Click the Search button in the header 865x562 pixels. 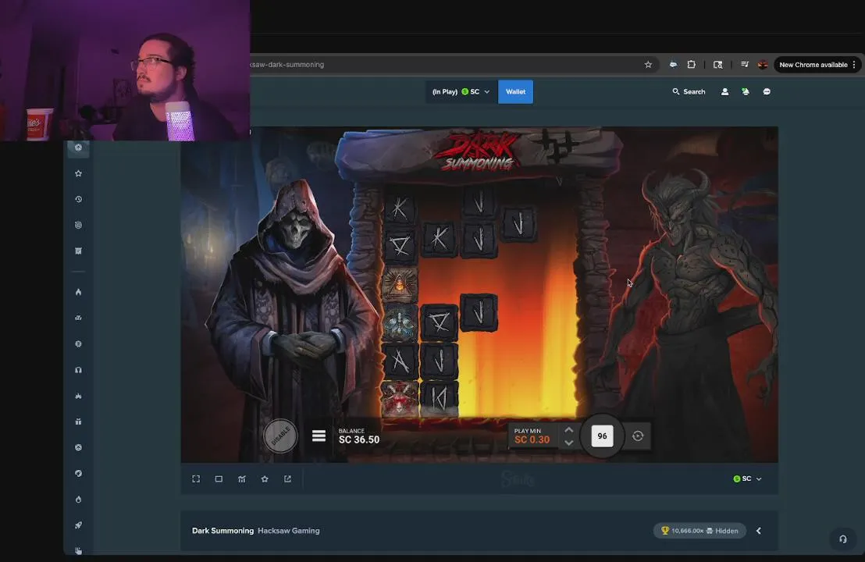[x=689, y=91]
